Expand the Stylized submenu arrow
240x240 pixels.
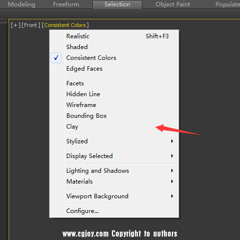pyautogui.click(x=172, y=141)
